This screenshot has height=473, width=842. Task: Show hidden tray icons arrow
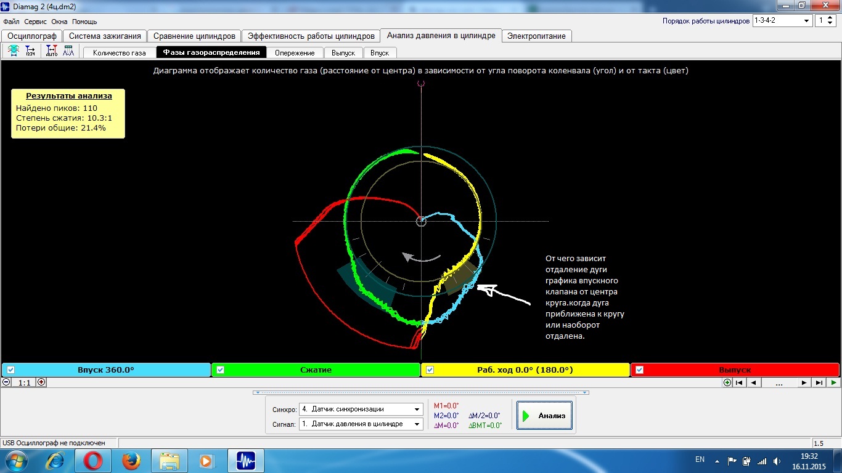(717, 460)
